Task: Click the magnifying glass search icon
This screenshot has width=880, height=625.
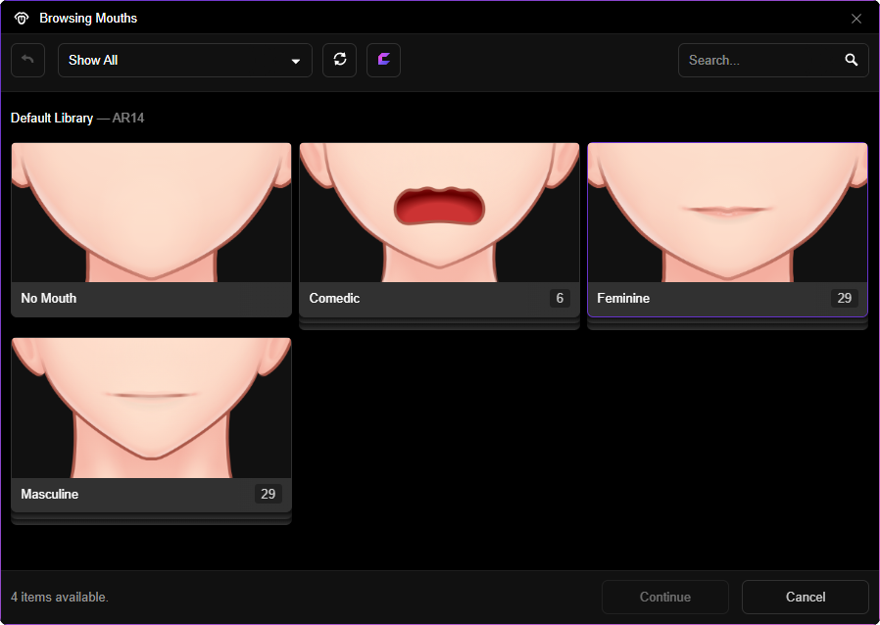Action: 852,60
